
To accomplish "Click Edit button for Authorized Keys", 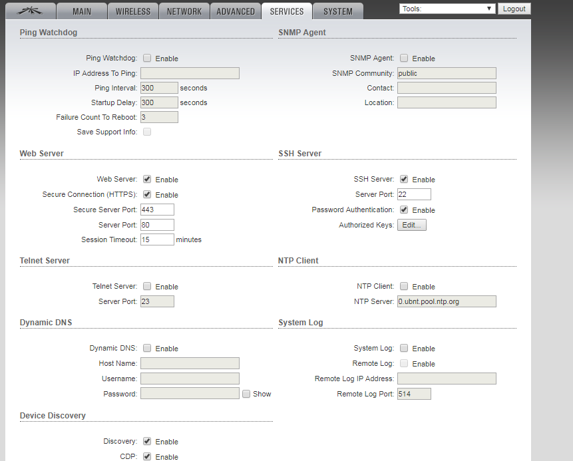I will click(x=411, y=225).
